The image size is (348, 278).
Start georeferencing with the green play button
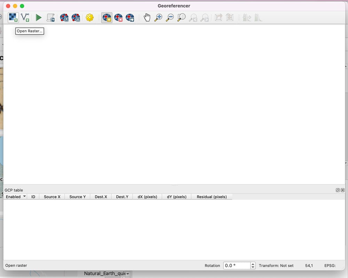click(39, 17)
